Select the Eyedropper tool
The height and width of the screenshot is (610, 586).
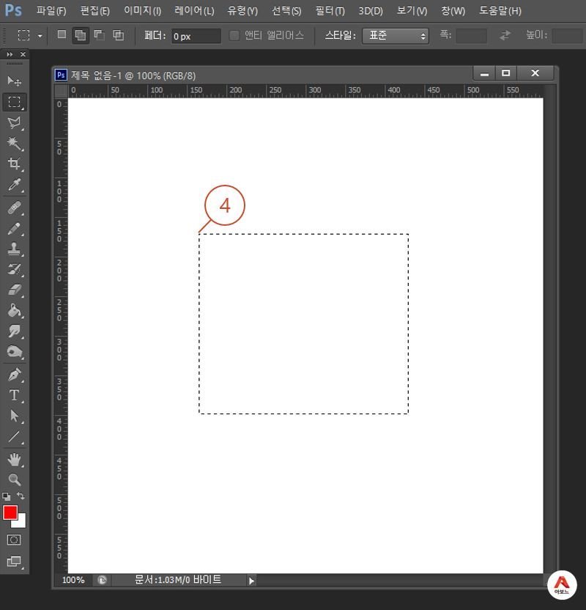point(15,185)
